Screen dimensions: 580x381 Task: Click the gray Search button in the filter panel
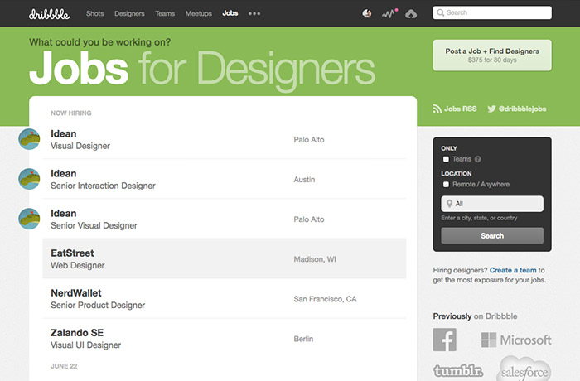coord(492,235)
